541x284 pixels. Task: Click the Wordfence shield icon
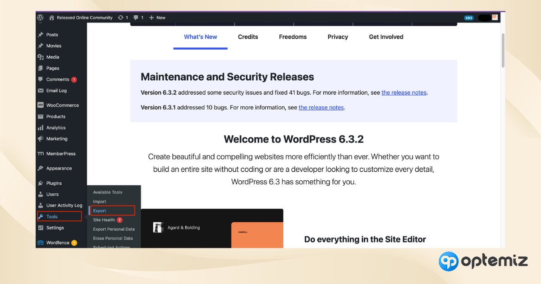41,243
